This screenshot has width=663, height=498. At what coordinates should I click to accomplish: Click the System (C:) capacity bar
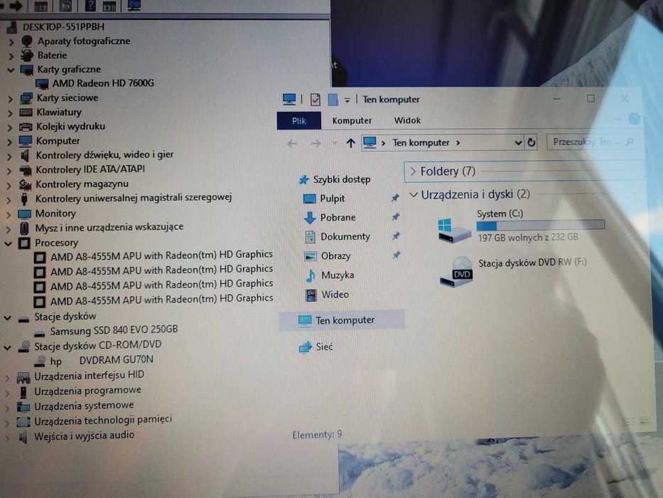coord(540,225)
